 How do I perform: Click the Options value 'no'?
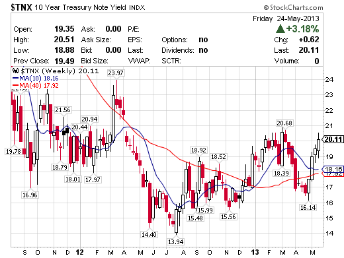tap(203, 40)
